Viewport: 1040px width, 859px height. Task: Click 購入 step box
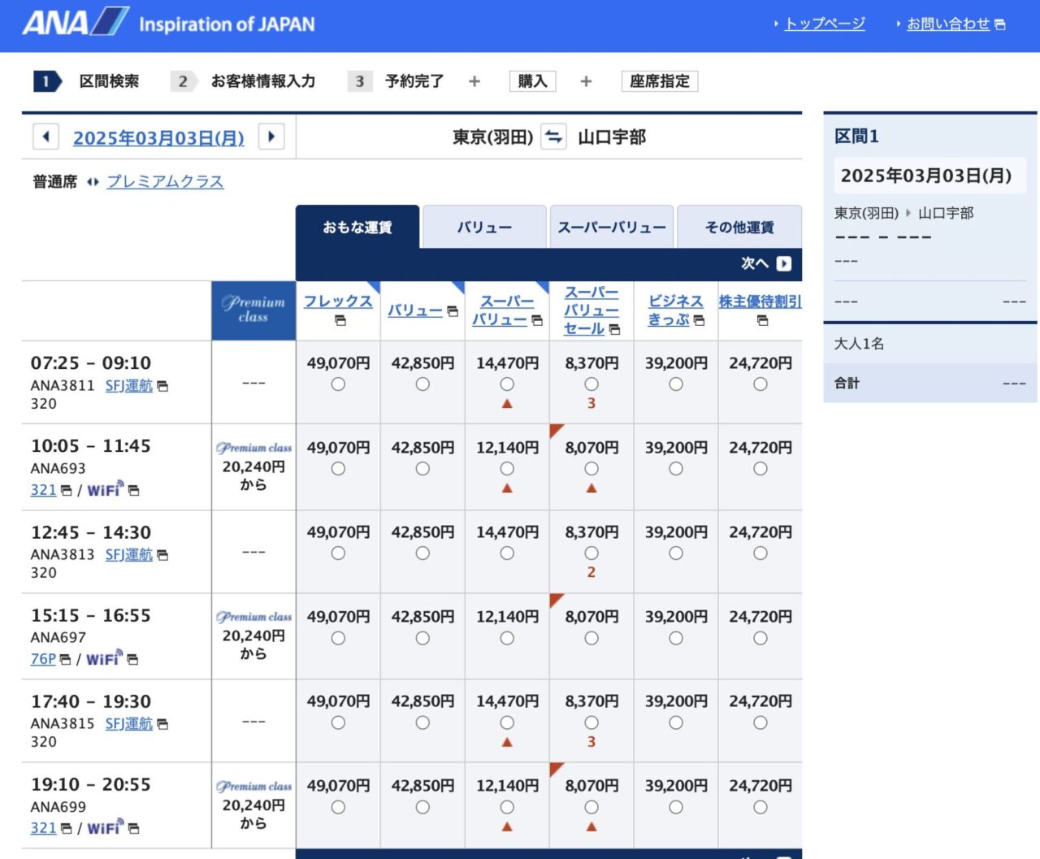click(532, 81)
